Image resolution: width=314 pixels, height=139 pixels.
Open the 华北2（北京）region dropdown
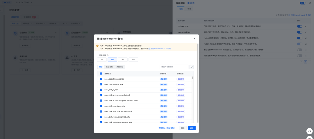24,2
